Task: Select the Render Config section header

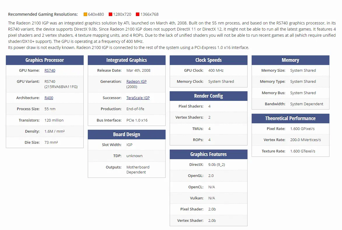Action: coord(208,96)
